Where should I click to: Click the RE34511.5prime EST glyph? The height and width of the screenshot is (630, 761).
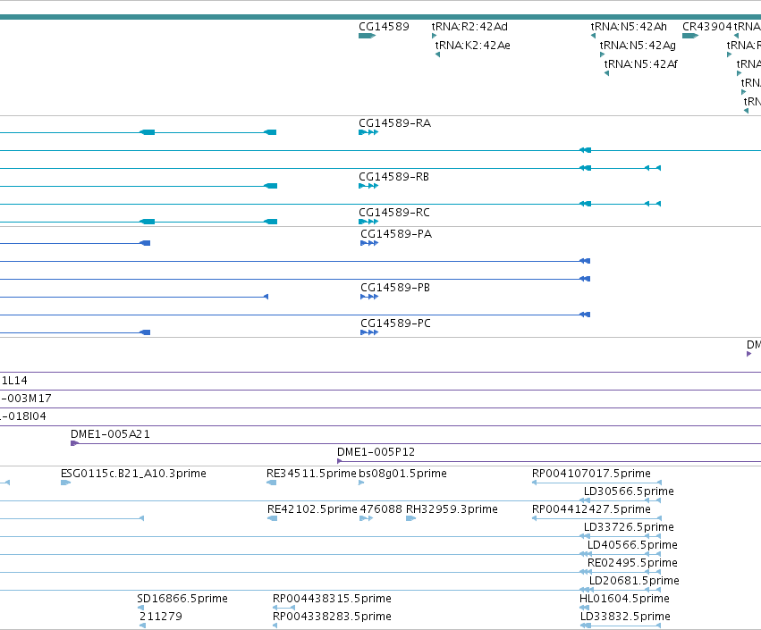click(271, 483)
